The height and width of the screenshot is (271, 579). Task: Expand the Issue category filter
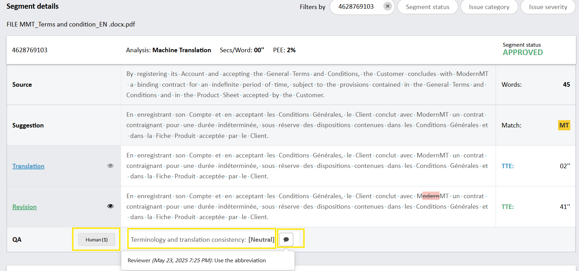point(489,7)
